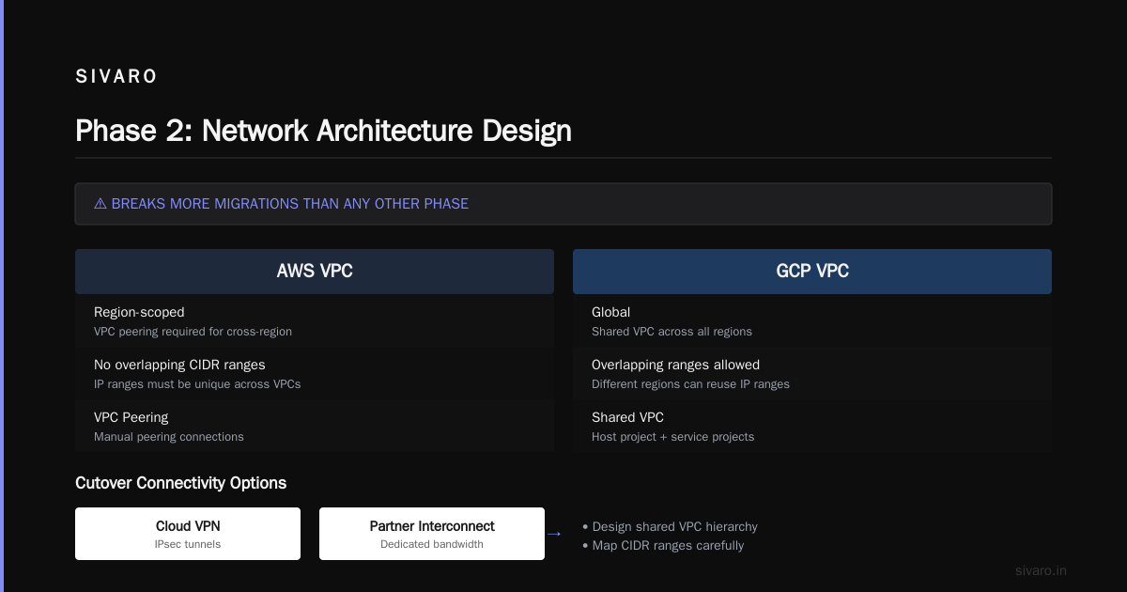Select the Partner Interconnect card
1127x592 pixels.
[x=432, y=534]
